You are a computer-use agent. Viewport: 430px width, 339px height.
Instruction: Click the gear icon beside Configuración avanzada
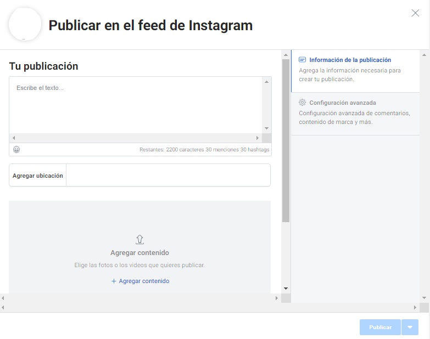pyautogui.click(x=302, y=103)
